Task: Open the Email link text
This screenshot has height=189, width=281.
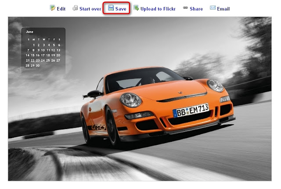Action: [223, 9]
